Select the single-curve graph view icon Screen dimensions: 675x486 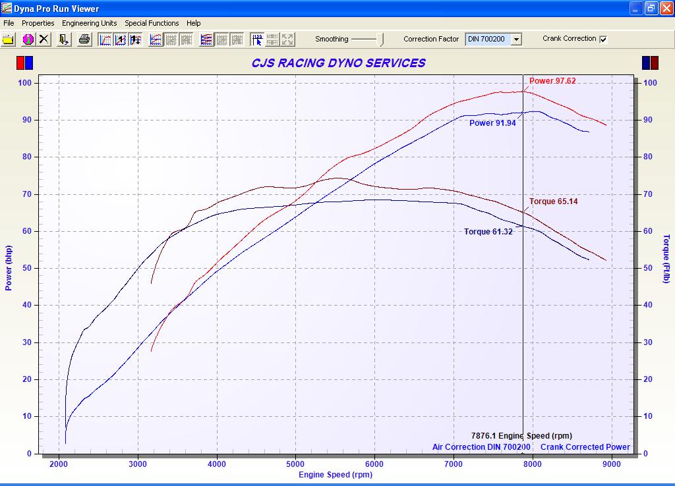(x=105, y=40)
